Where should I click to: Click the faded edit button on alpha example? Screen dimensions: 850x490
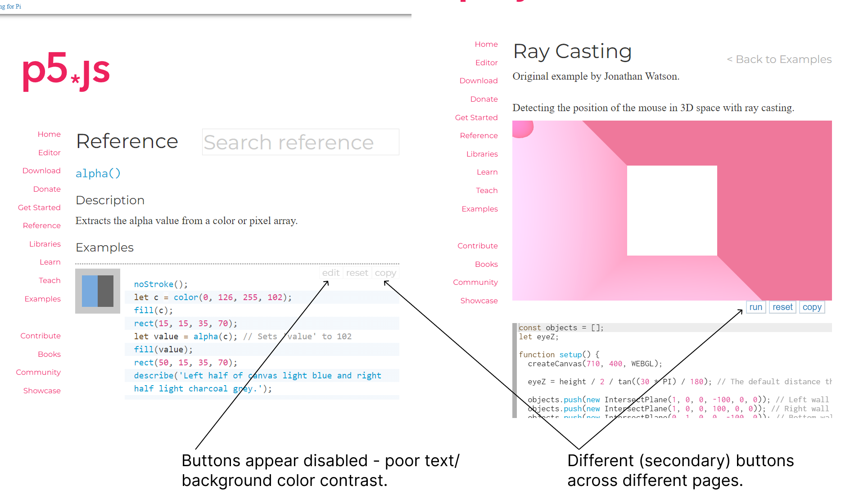click(331, 273)
